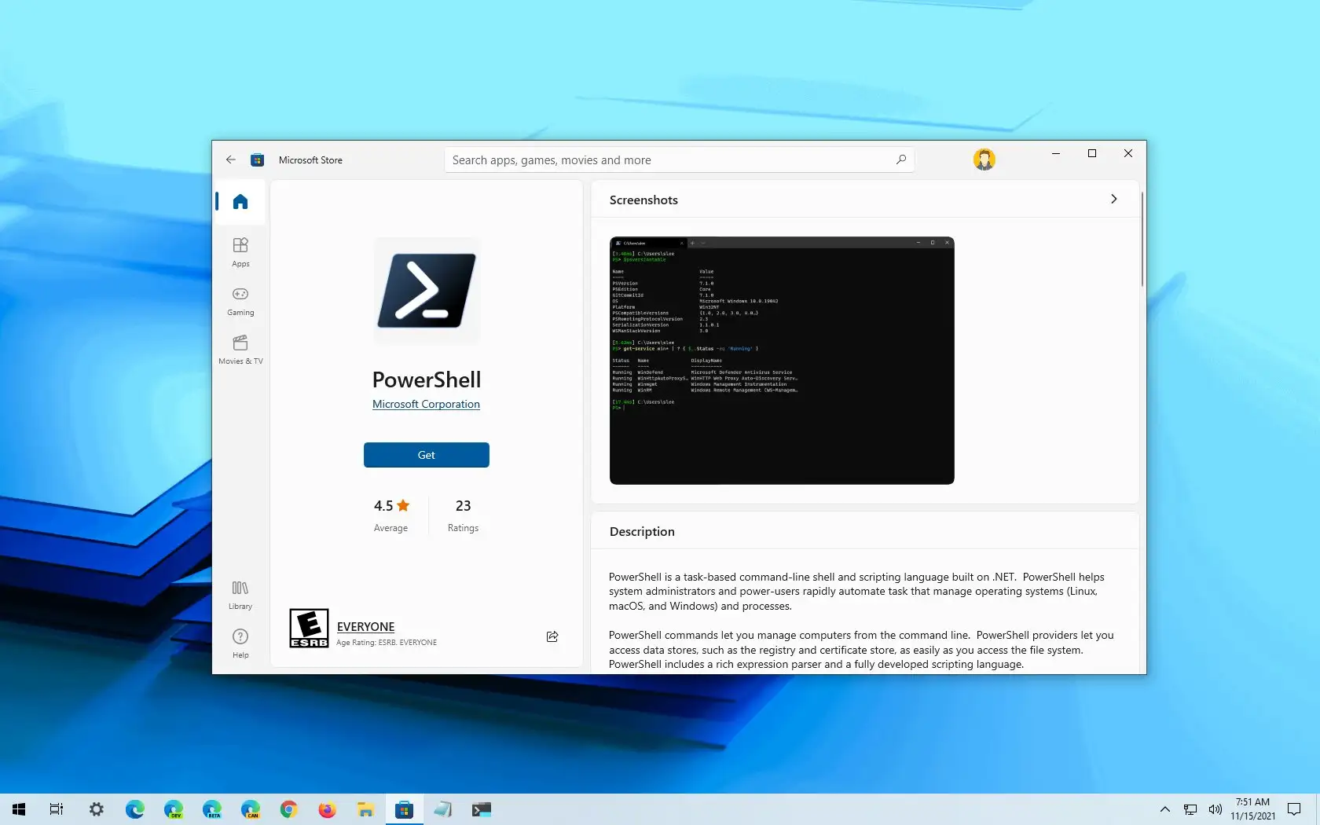Open the notification center from the taskbar
This screenshot has width=1320, height=825.
click(1293, 809)
